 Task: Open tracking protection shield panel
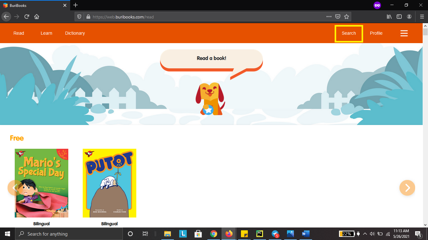point(79,17)
